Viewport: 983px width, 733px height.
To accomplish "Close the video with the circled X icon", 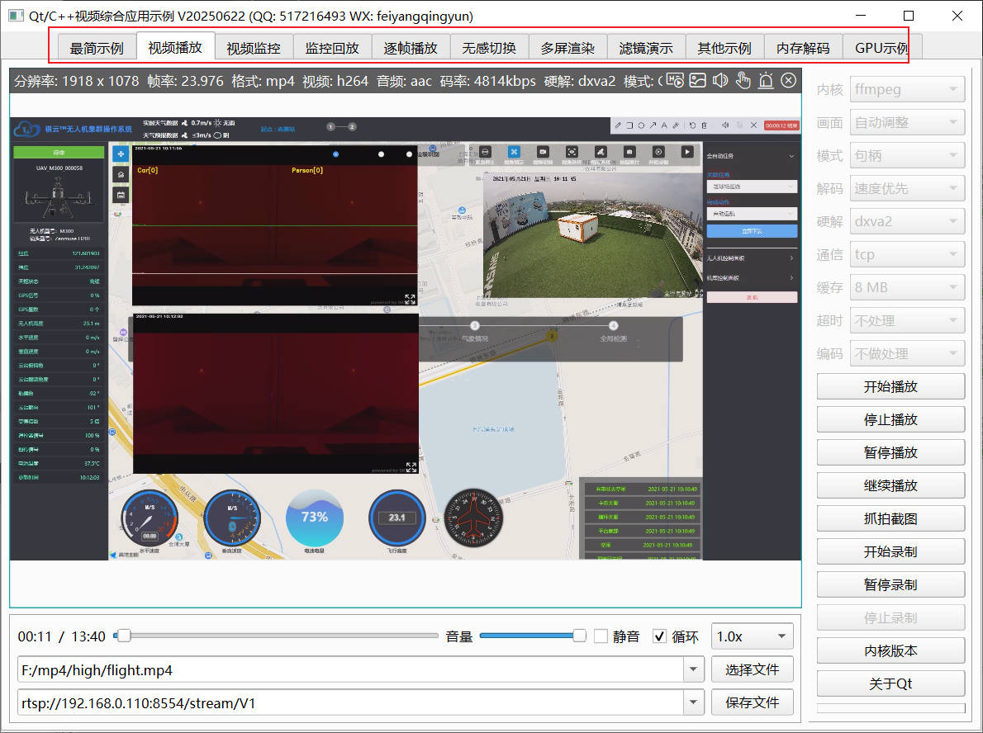I will pos(788,80).
